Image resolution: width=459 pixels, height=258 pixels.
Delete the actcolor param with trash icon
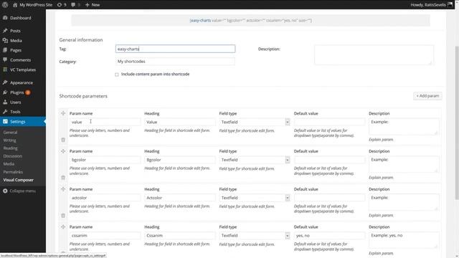pos(63,216)
